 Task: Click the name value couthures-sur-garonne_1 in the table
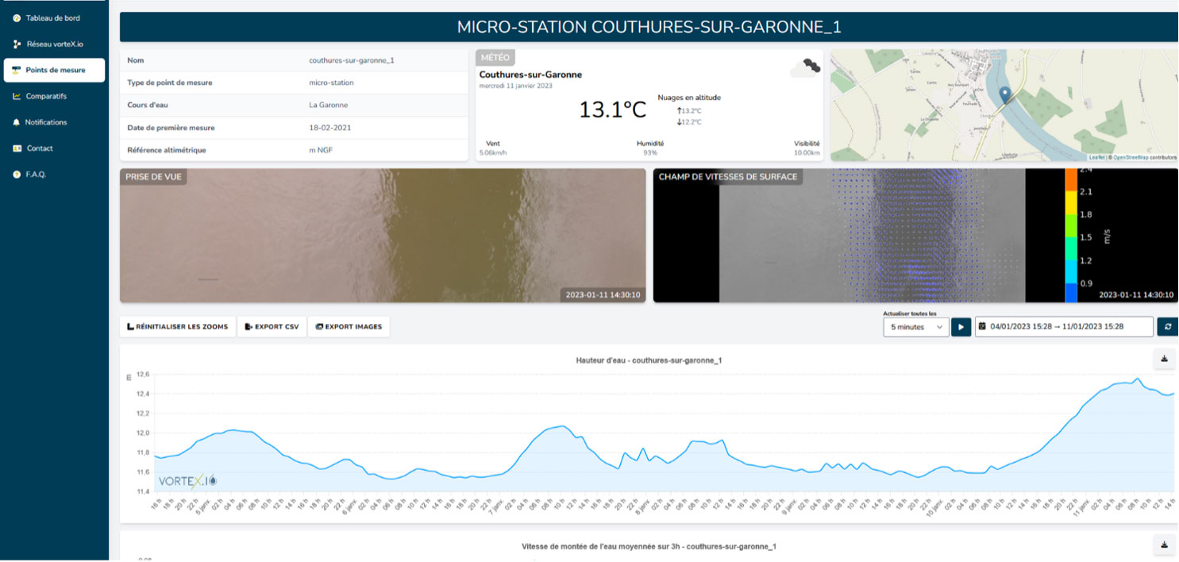pos(352,60)
